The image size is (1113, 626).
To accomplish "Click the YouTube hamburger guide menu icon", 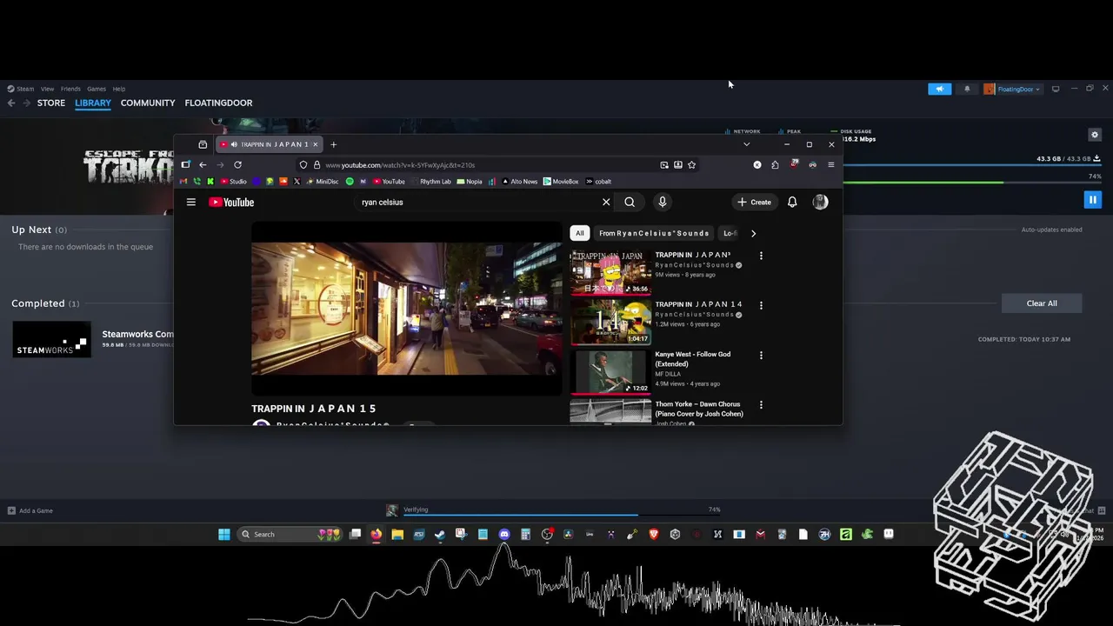I will pos(191,202).
